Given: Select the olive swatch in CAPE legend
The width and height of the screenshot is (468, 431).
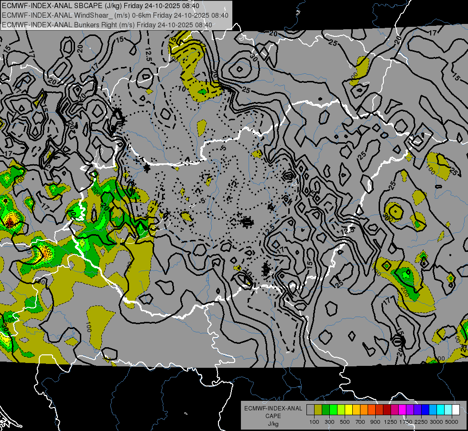Looking at the screenshot, I should coord(318,409).
